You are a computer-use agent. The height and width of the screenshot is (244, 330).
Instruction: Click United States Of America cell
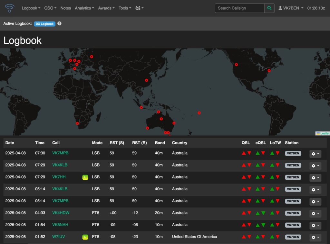pyautogui.click(x=194, y=237)
